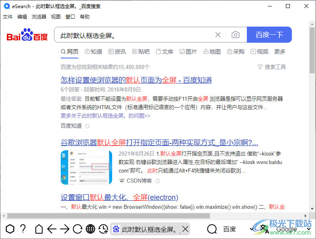
Task: Open the question-mark help icon
Action: [23, 229]
